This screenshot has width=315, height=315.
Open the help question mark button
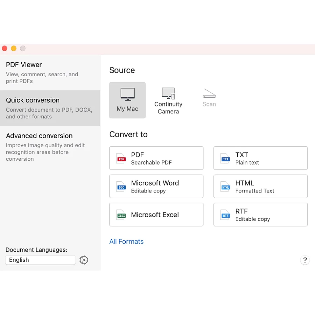(305, 260)
